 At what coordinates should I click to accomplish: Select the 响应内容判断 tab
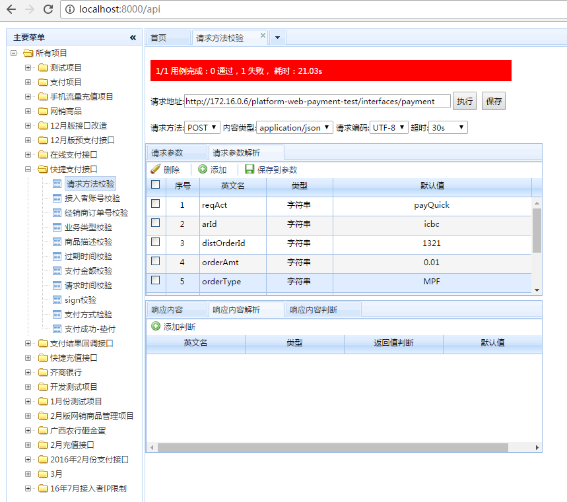pyautogui.click(x=323, y=310)
